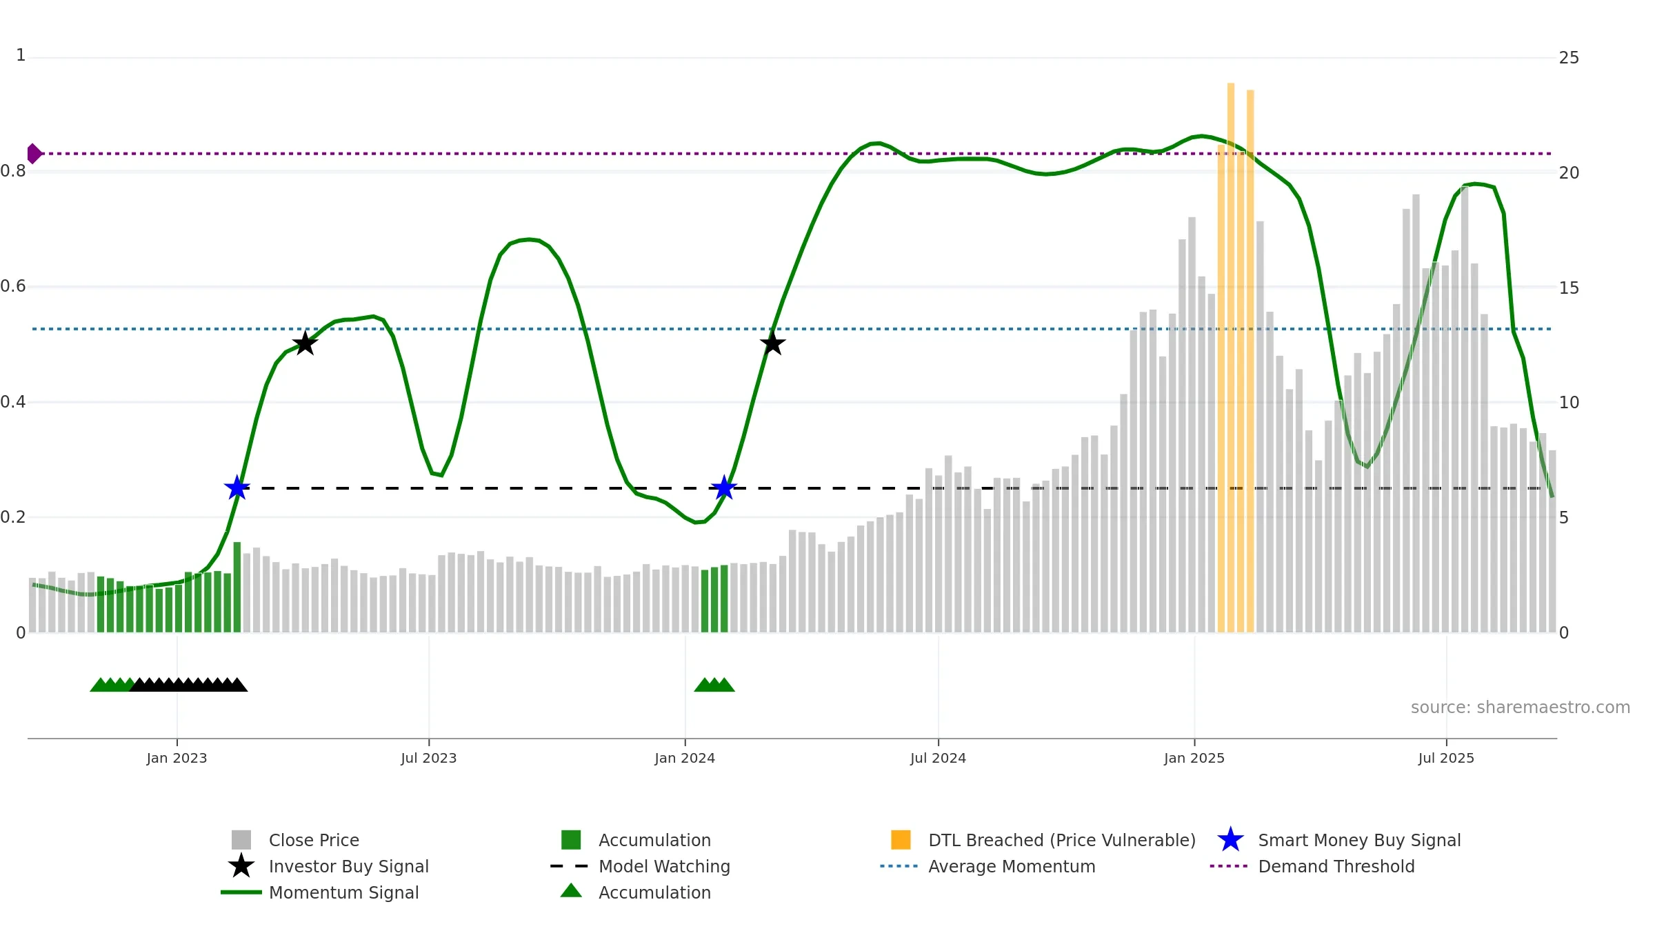Click the tallest orange DTL breached bar

1231,358
